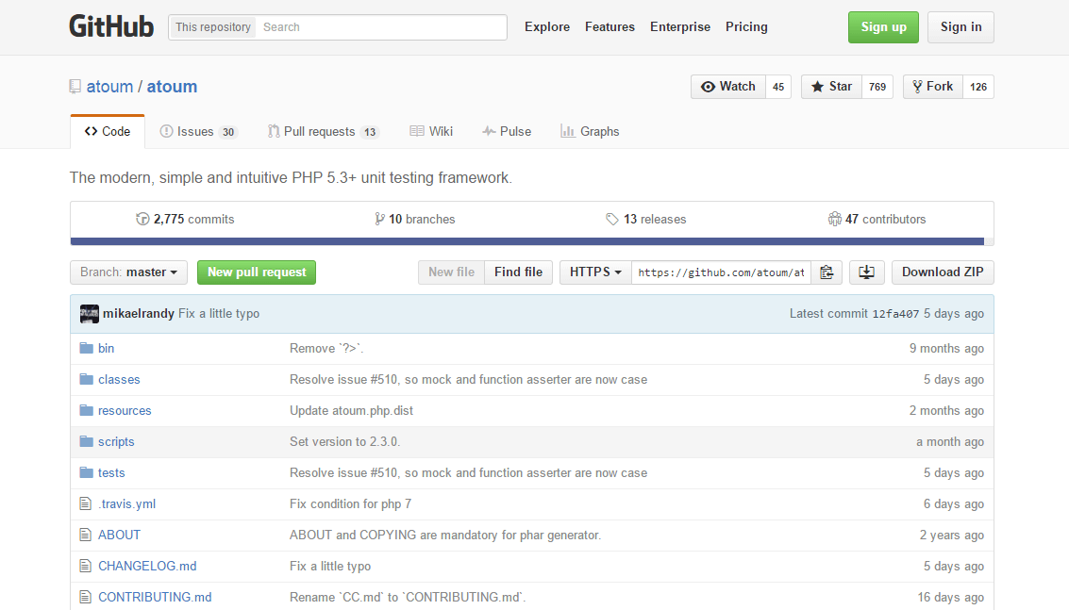Open the .travis.yml file name

[x=126, y=503]
